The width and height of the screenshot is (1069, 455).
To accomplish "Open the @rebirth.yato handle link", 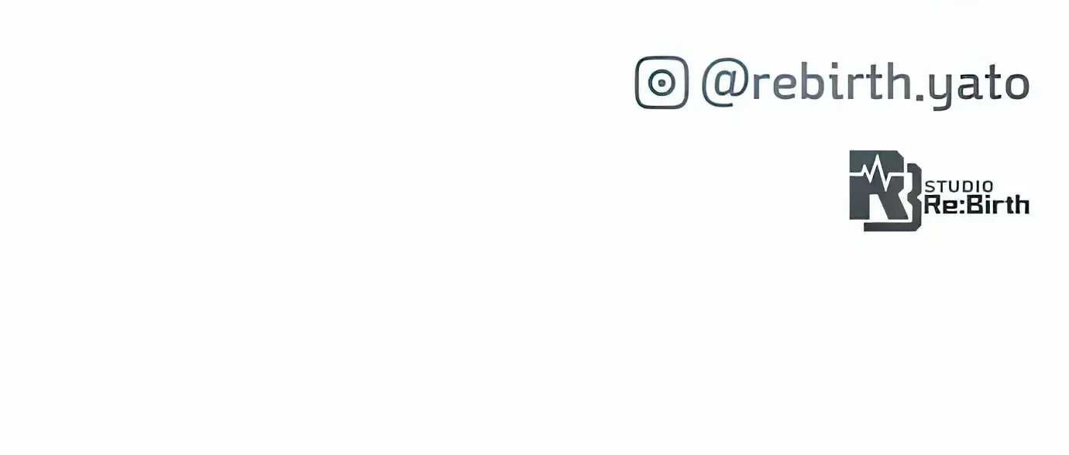I will (865, 83).
